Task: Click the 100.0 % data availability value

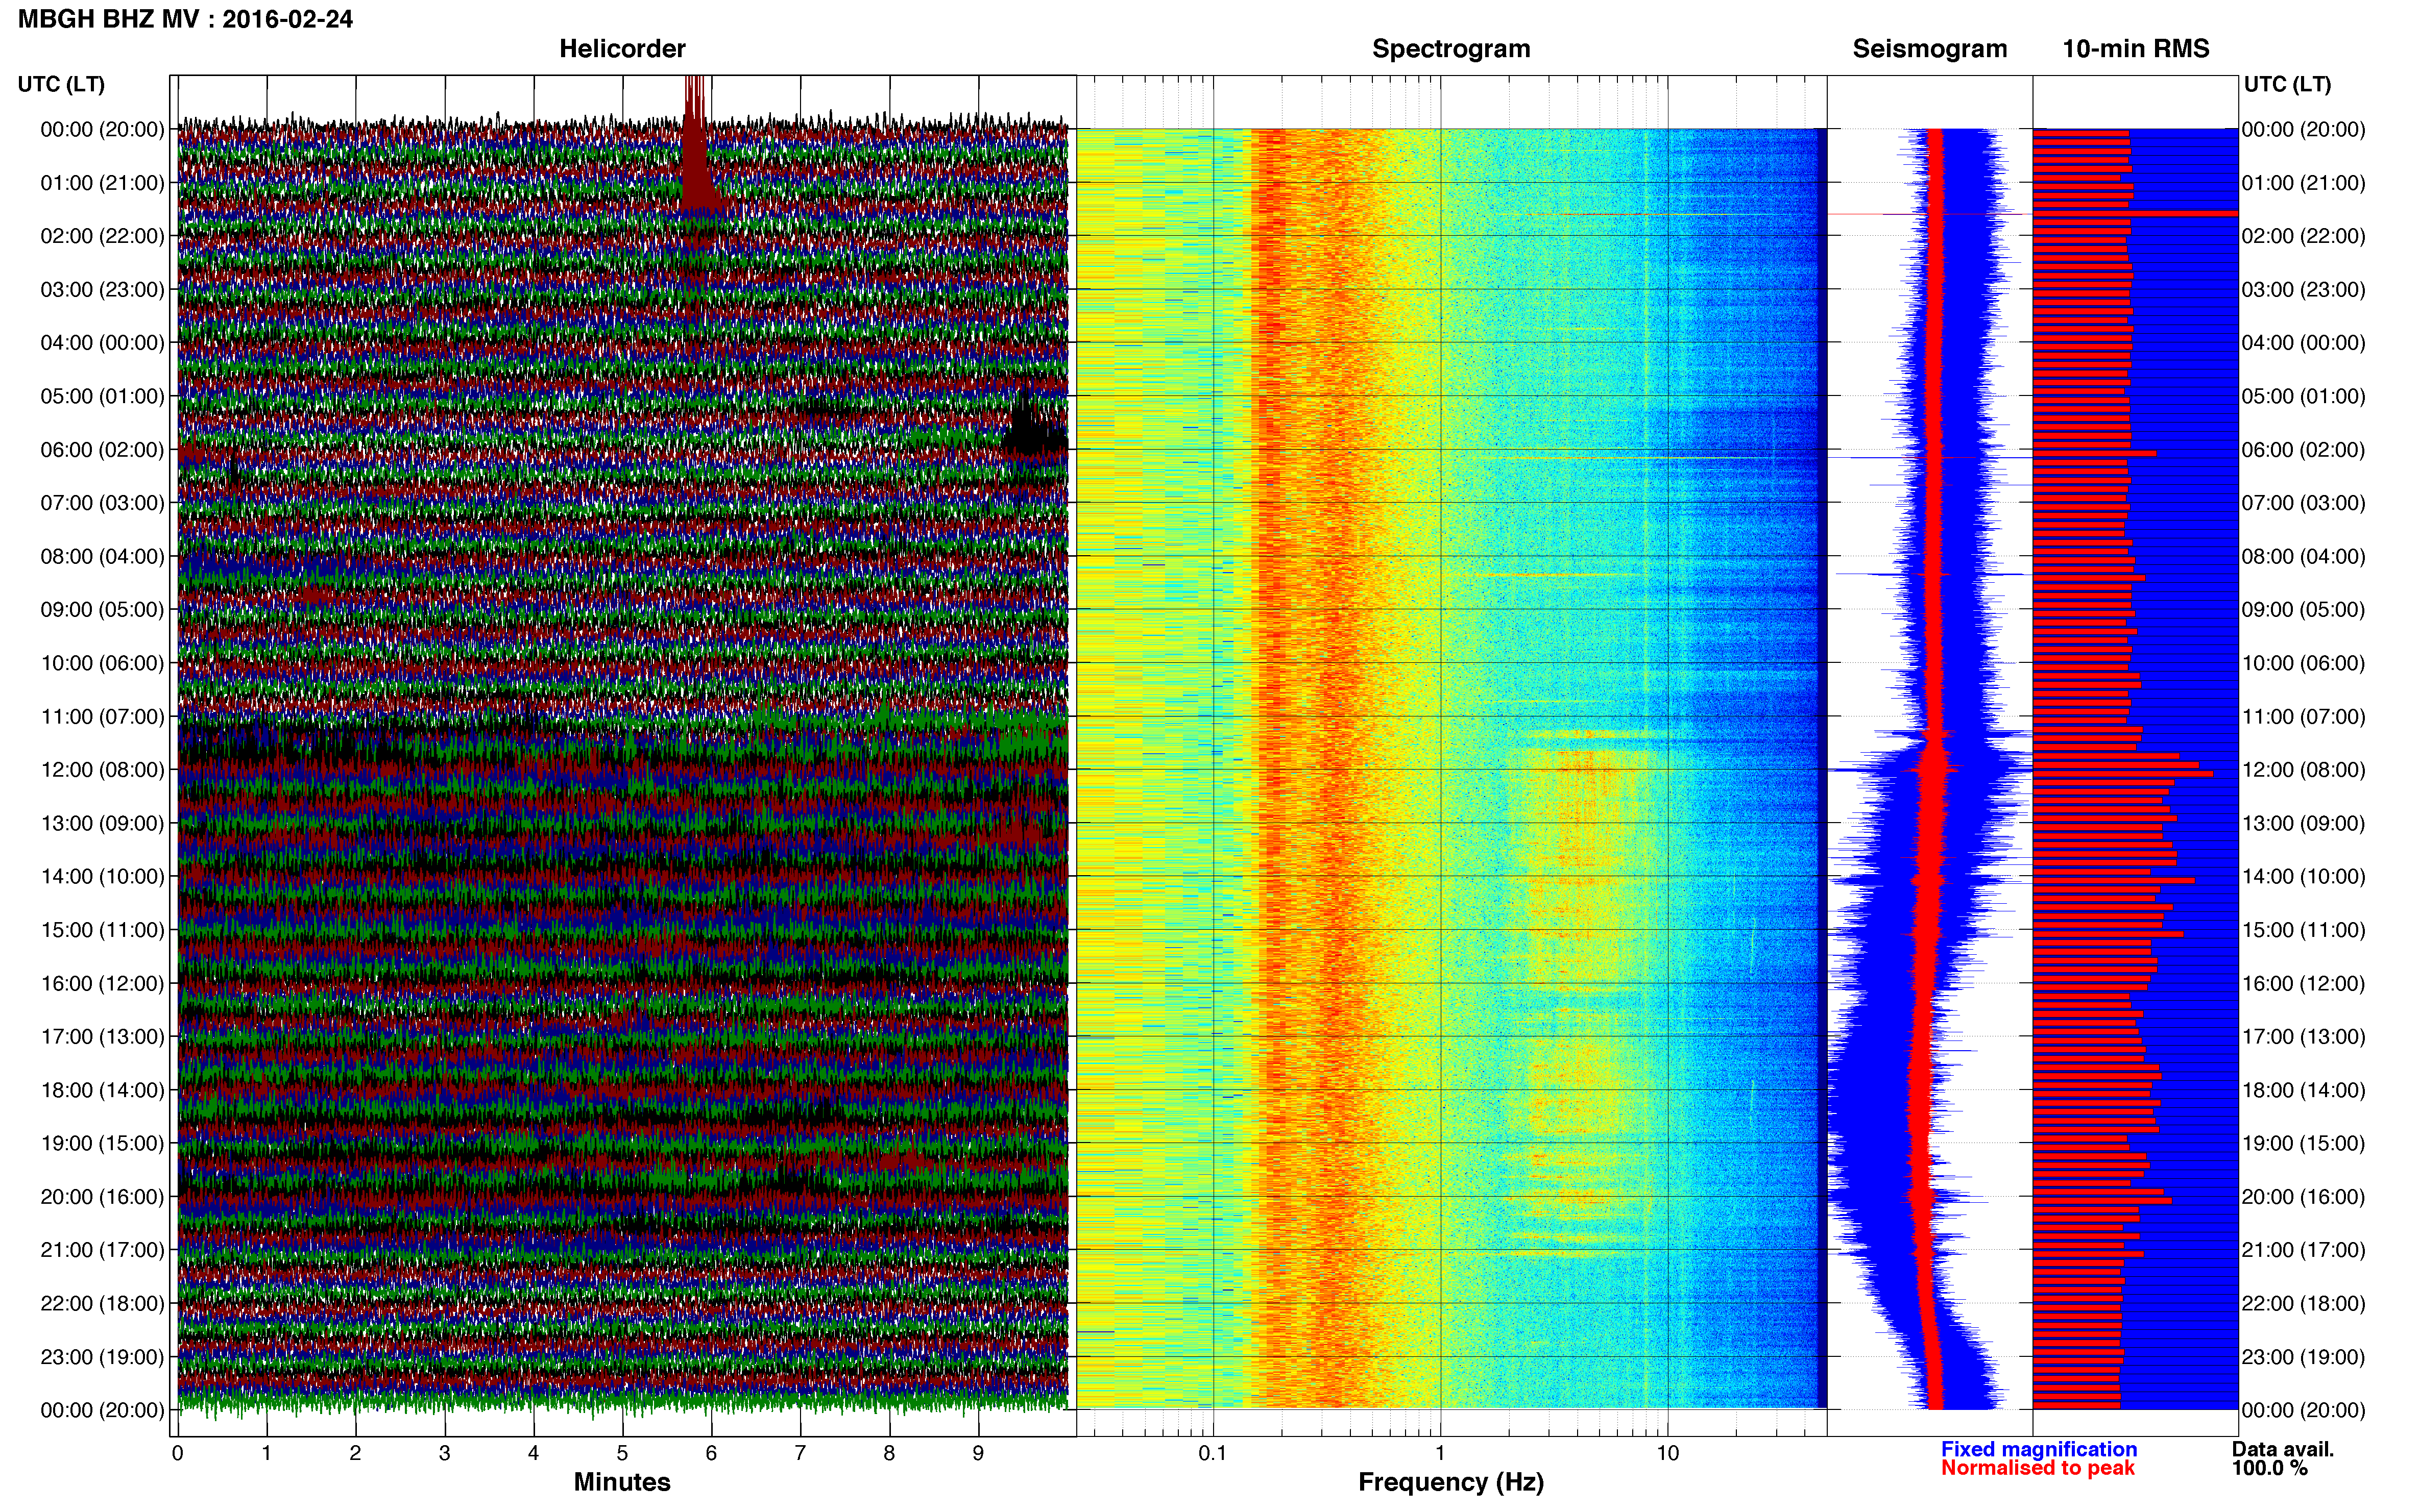Action: tap(2269, 1468)
